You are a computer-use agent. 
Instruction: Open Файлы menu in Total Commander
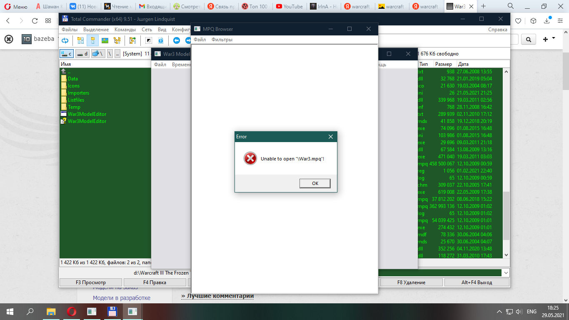pyautogui.click(x=70, y=30)
